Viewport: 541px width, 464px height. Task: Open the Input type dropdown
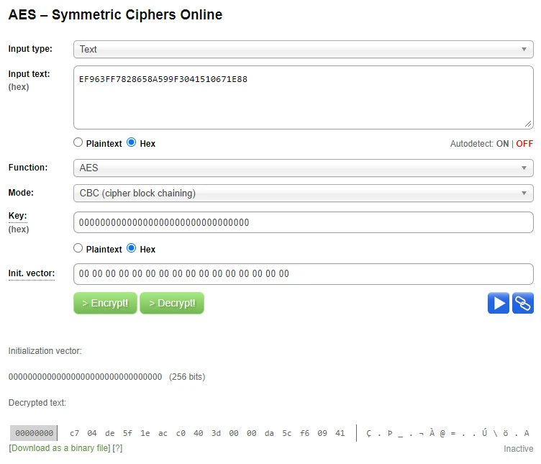tap(303, 50)
